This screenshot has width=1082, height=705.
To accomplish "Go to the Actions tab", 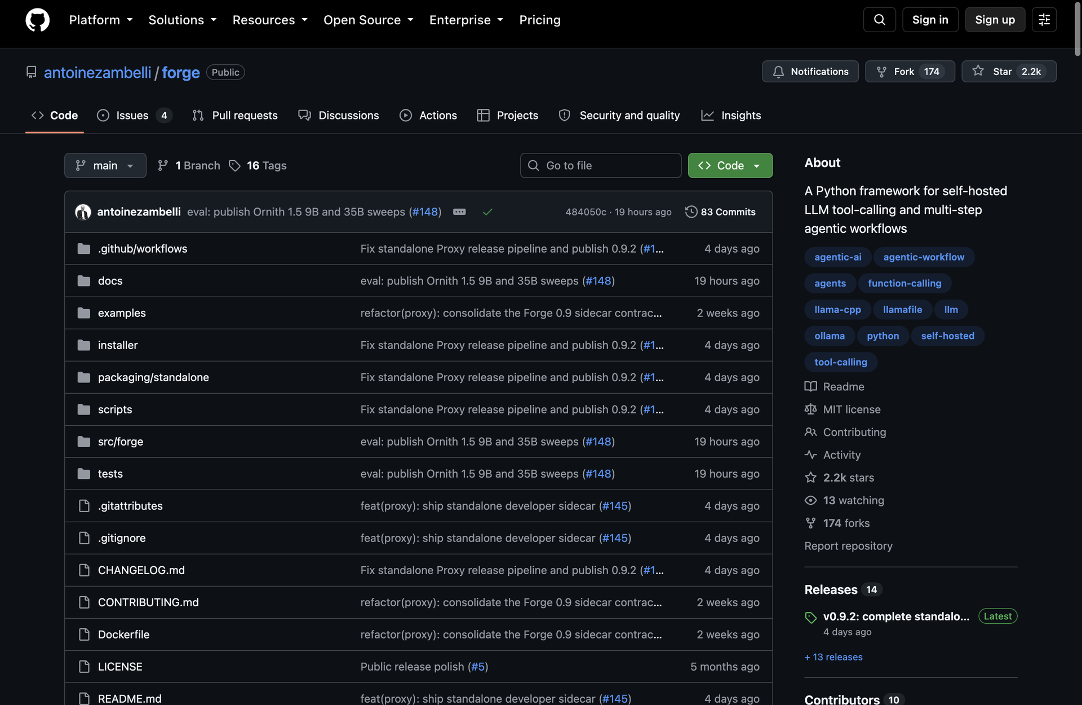I will [x=428, y=116].
